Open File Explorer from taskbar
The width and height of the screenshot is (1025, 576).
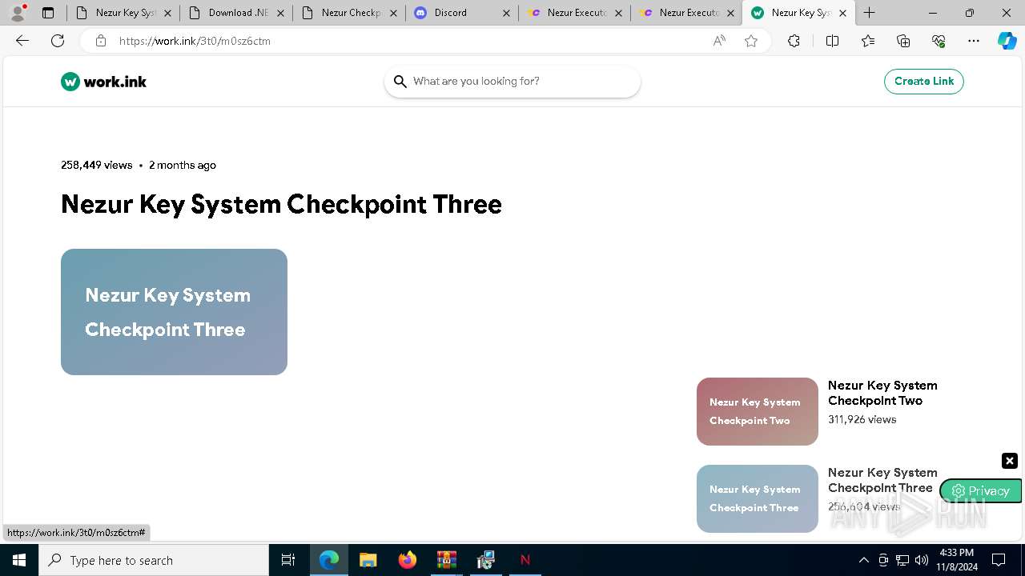[368, 560]
